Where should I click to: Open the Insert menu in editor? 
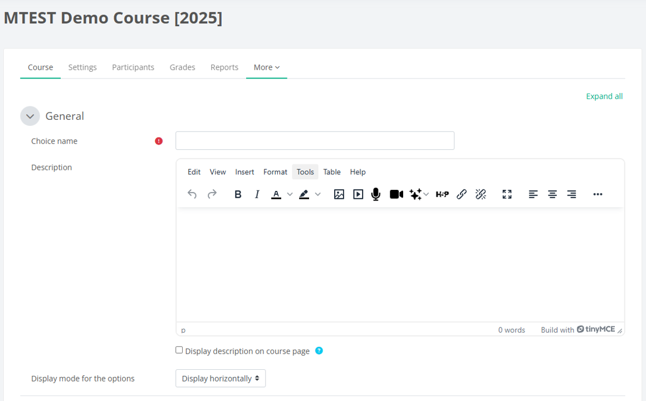pyautogui.click(x=244, y=172)
